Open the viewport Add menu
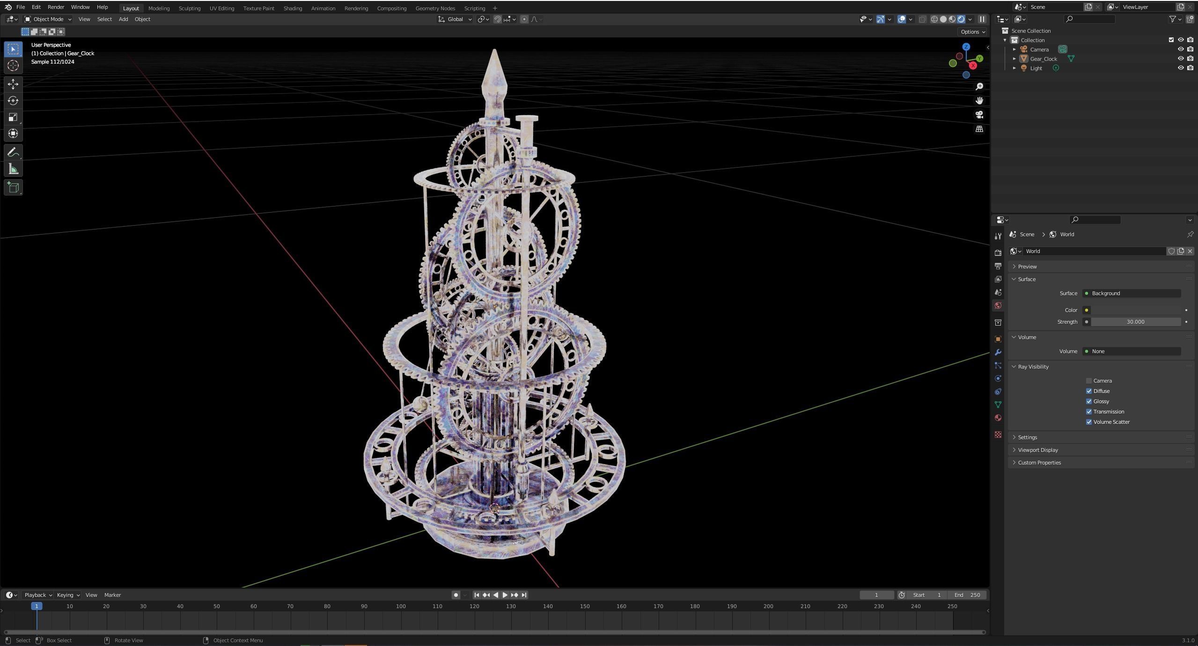This screenshot has width=1198, height=646. click(x=123, y=19)
